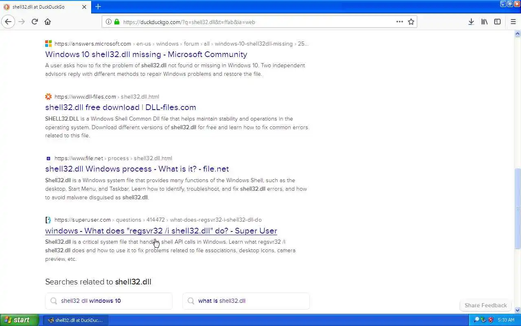
Task: Open shell32.dll free download DLL-files.com link
Action: click(120, 107)
